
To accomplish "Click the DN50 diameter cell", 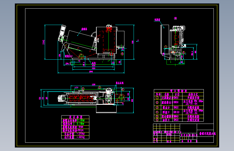I will pos(176,98).
